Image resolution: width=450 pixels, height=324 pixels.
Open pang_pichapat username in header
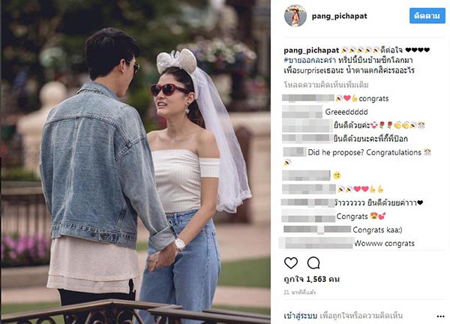coord(339,16)
